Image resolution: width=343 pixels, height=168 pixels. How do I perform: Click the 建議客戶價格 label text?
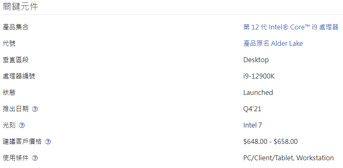pos(22,141)
